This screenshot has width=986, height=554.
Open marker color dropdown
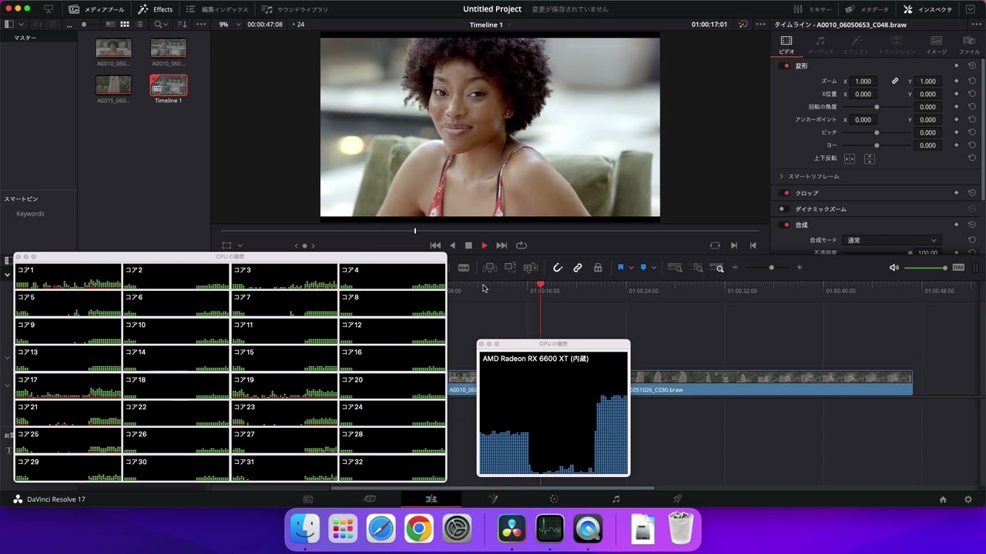[x=654, y=268]
